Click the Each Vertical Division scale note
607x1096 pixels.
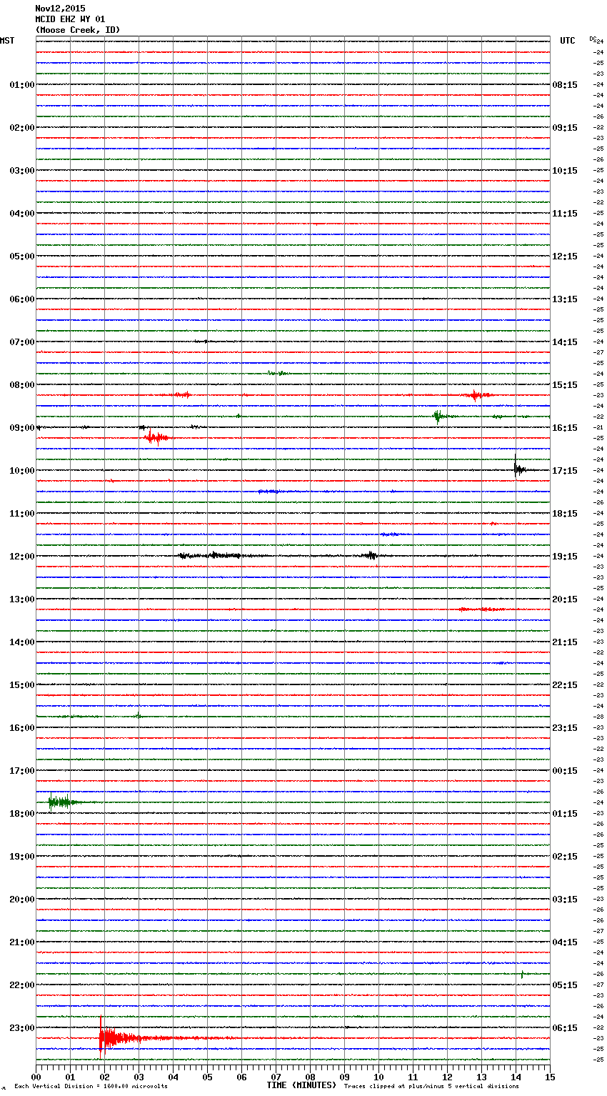tap(91, 1087)
